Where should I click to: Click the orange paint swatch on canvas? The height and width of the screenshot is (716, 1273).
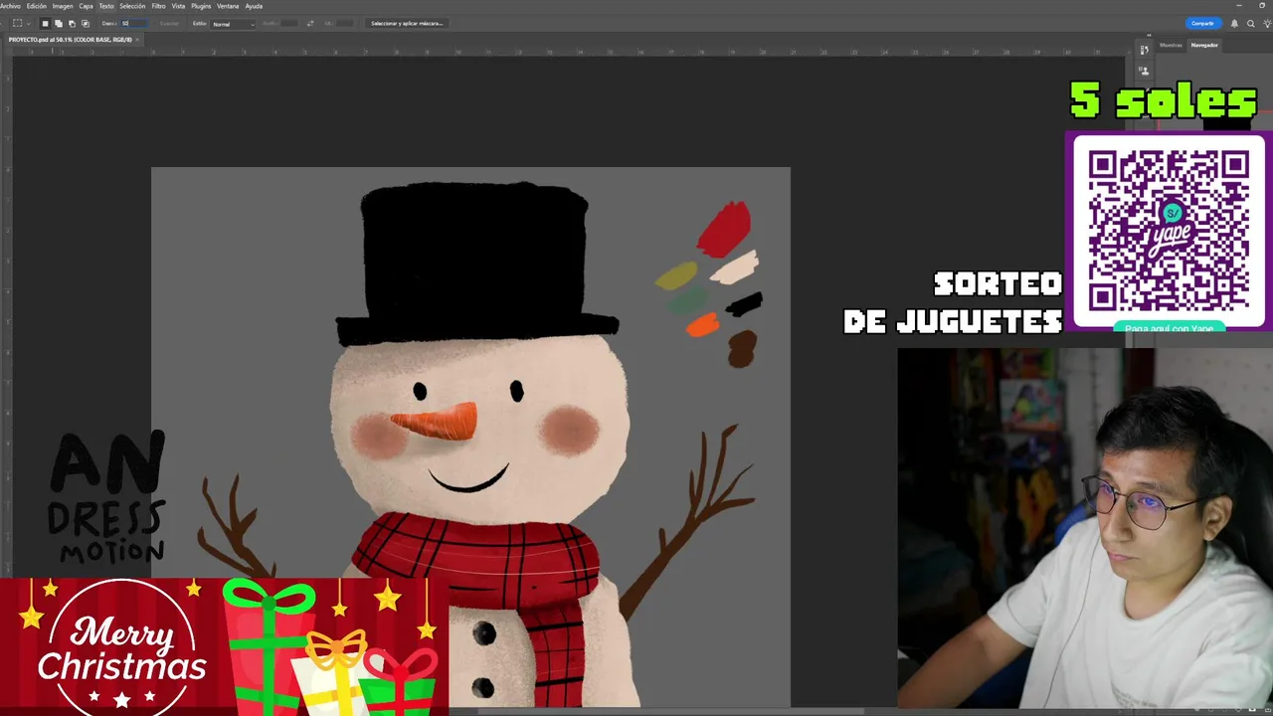(703, 324)
